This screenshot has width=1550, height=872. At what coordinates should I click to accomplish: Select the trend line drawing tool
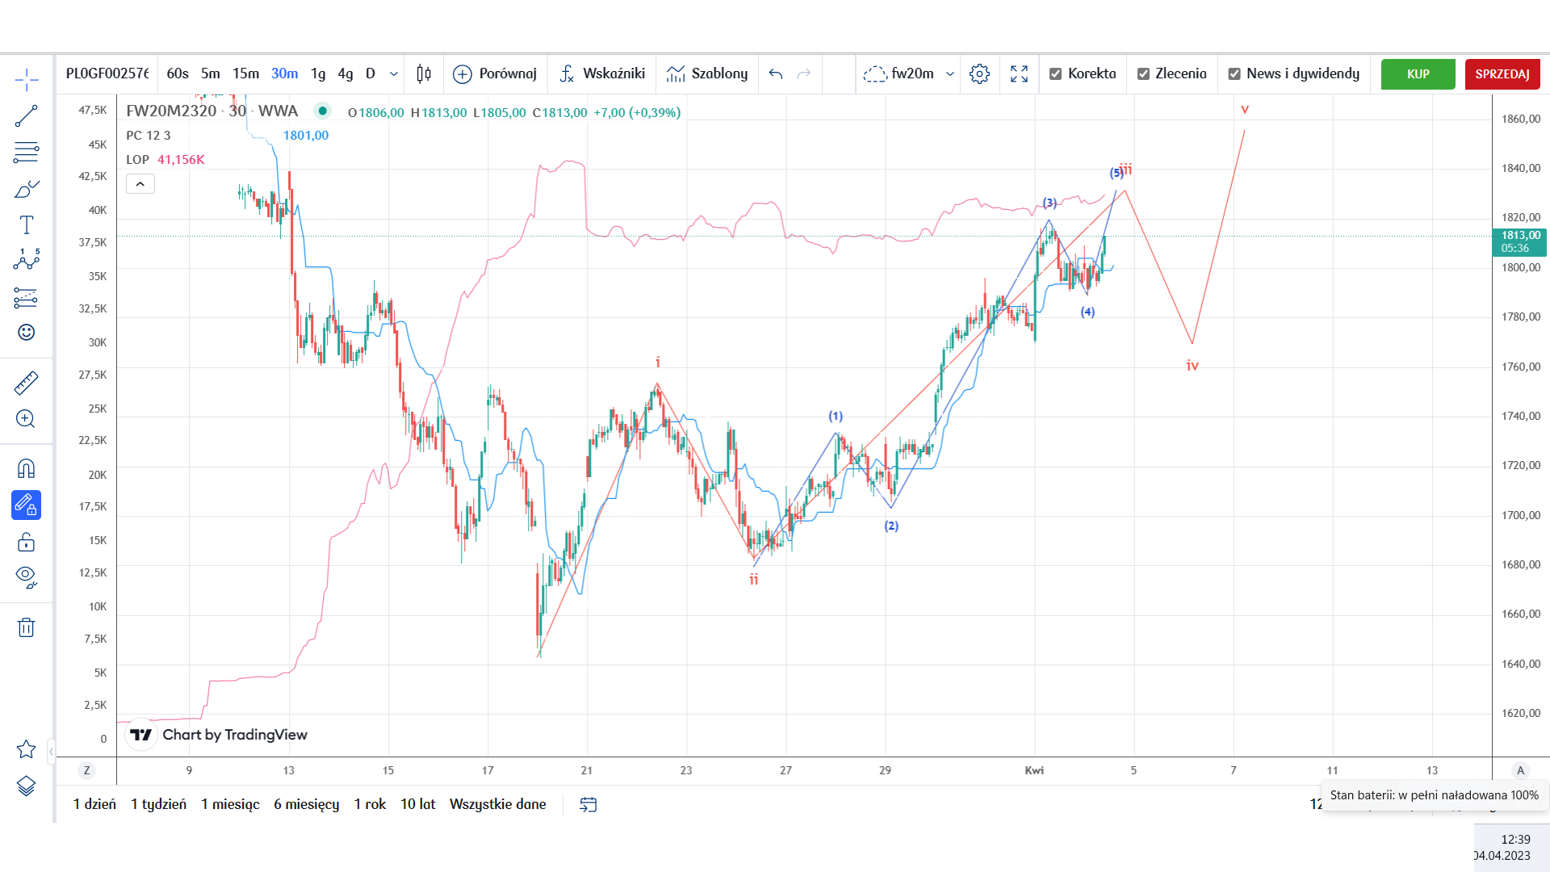(x=26, y=116)
